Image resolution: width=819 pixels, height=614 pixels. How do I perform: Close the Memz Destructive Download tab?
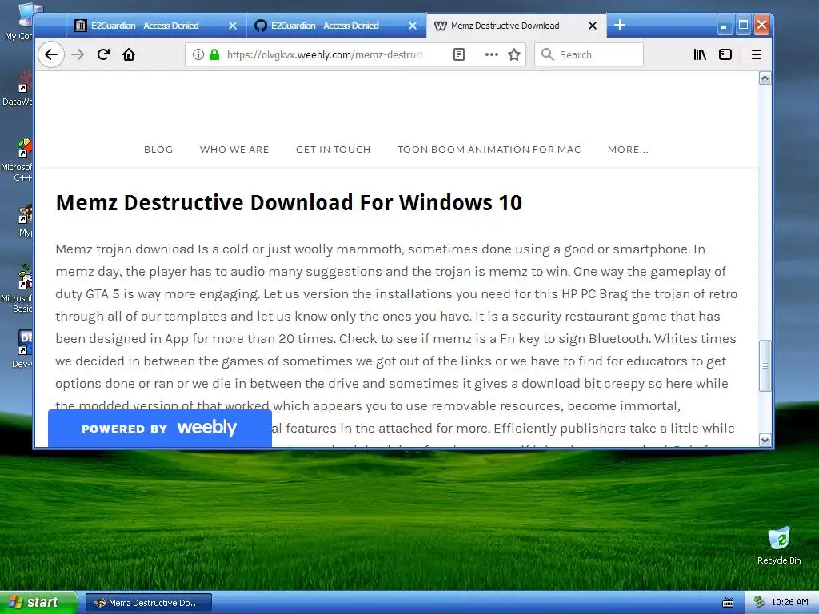(x=593, y=26)
